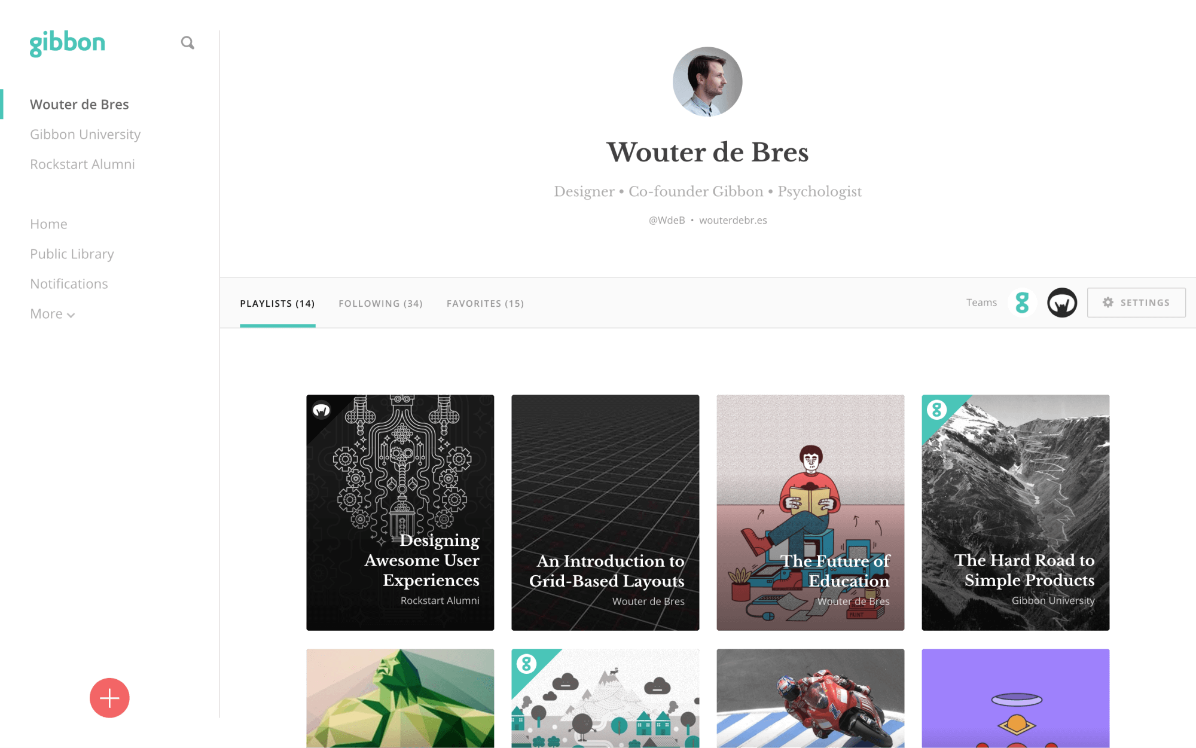Open the @WdeB Twitter handle link

[x=667, y=220]
